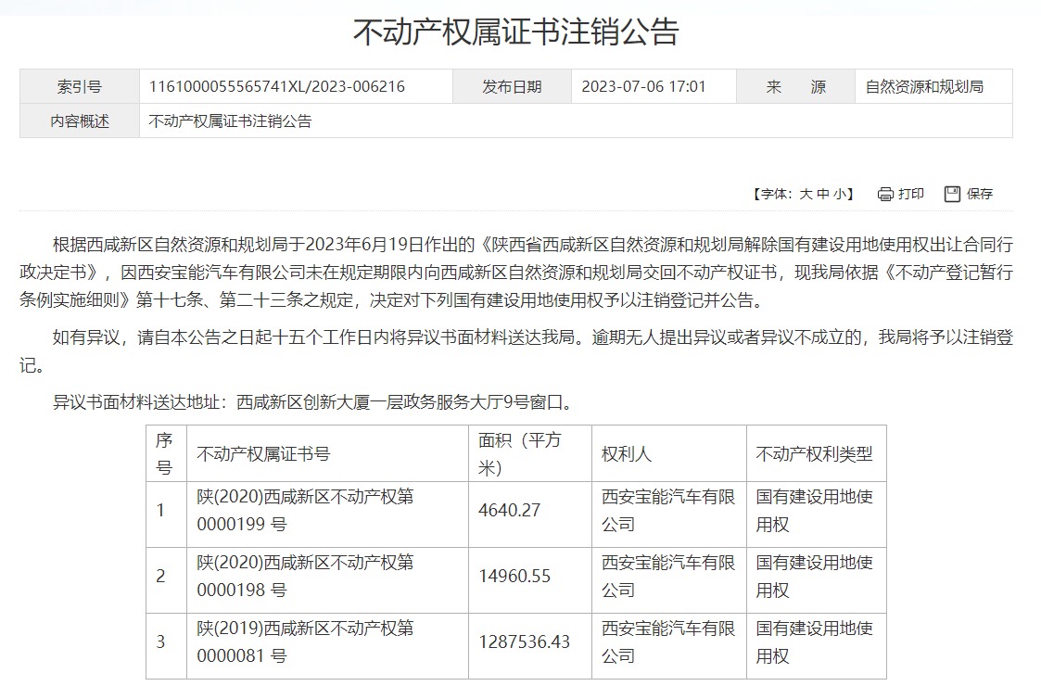Click the paragraph starting 如有异议
Screen dimensions: 1041x686
coord(516,351)
